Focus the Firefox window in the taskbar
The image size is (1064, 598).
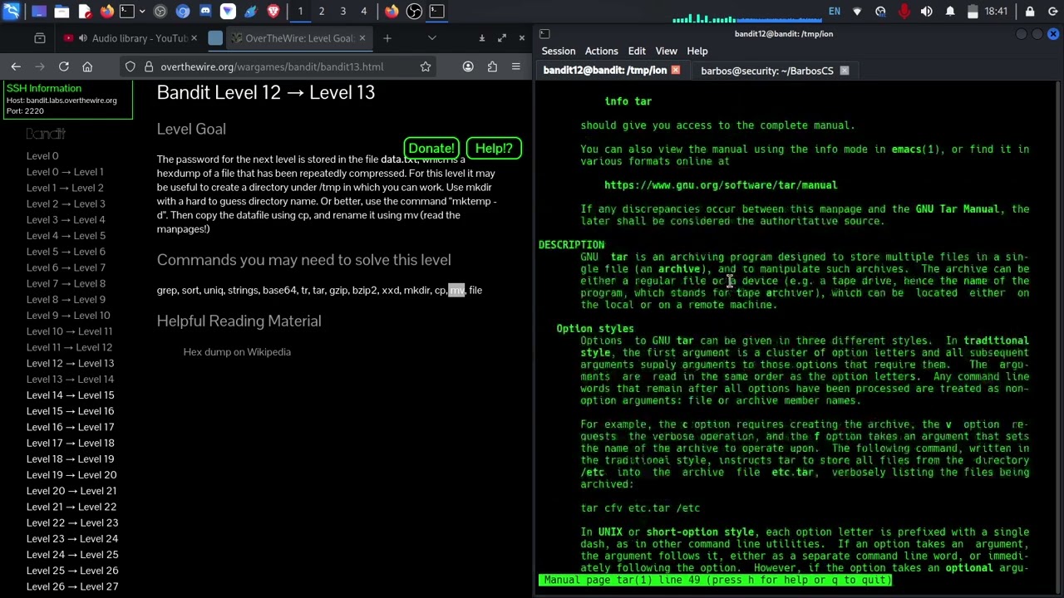tap(392, 12)
